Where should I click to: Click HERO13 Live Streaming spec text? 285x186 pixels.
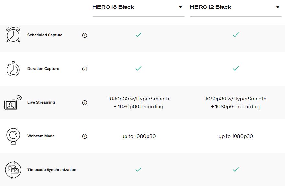[x=138, y=103]
